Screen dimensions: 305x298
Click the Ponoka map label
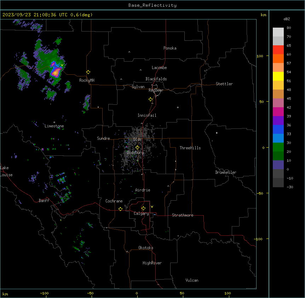tap(170, 48)
